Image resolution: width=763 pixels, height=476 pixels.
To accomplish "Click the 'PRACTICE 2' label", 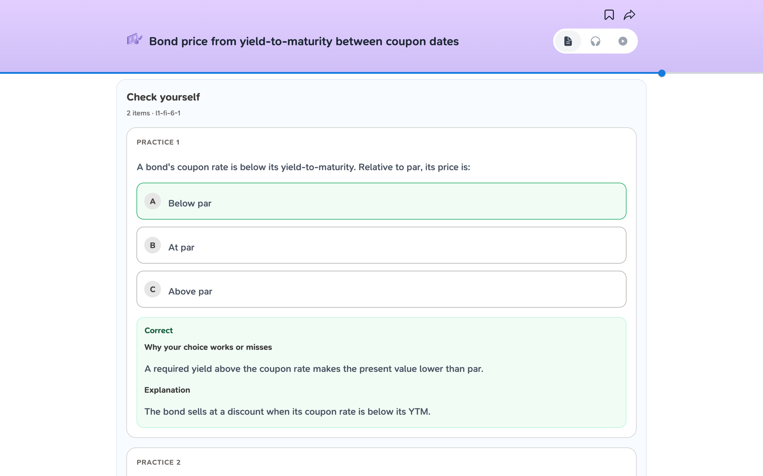I will (x=159, y=462).
